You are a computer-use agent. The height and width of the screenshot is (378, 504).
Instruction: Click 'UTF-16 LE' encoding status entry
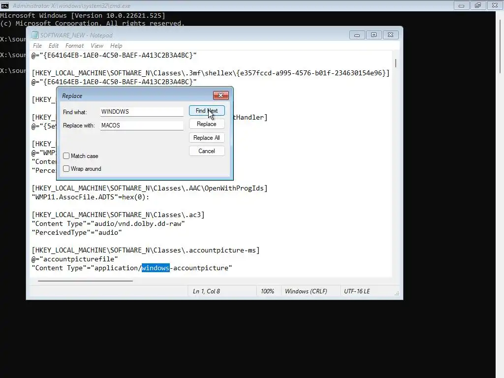pyautogui.click(x=357, y=291)
